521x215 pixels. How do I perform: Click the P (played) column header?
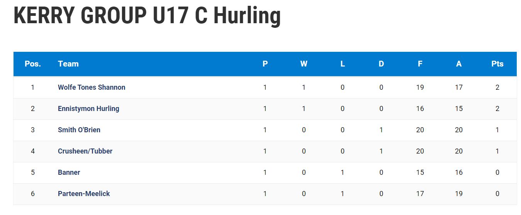pos(265,64)
